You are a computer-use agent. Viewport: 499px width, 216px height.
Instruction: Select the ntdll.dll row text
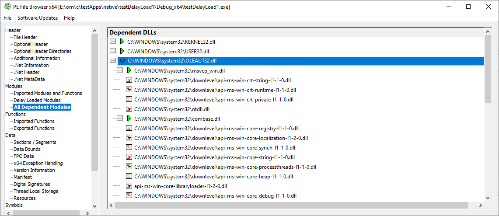172,109
